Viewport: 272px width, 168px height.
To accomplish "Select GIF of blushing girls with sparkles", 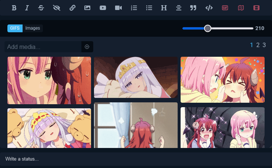I will 222,128.
